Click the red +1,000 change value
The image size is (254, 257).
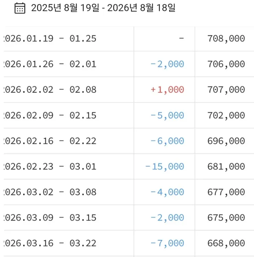pyautogui.click(x=167, y=90)
